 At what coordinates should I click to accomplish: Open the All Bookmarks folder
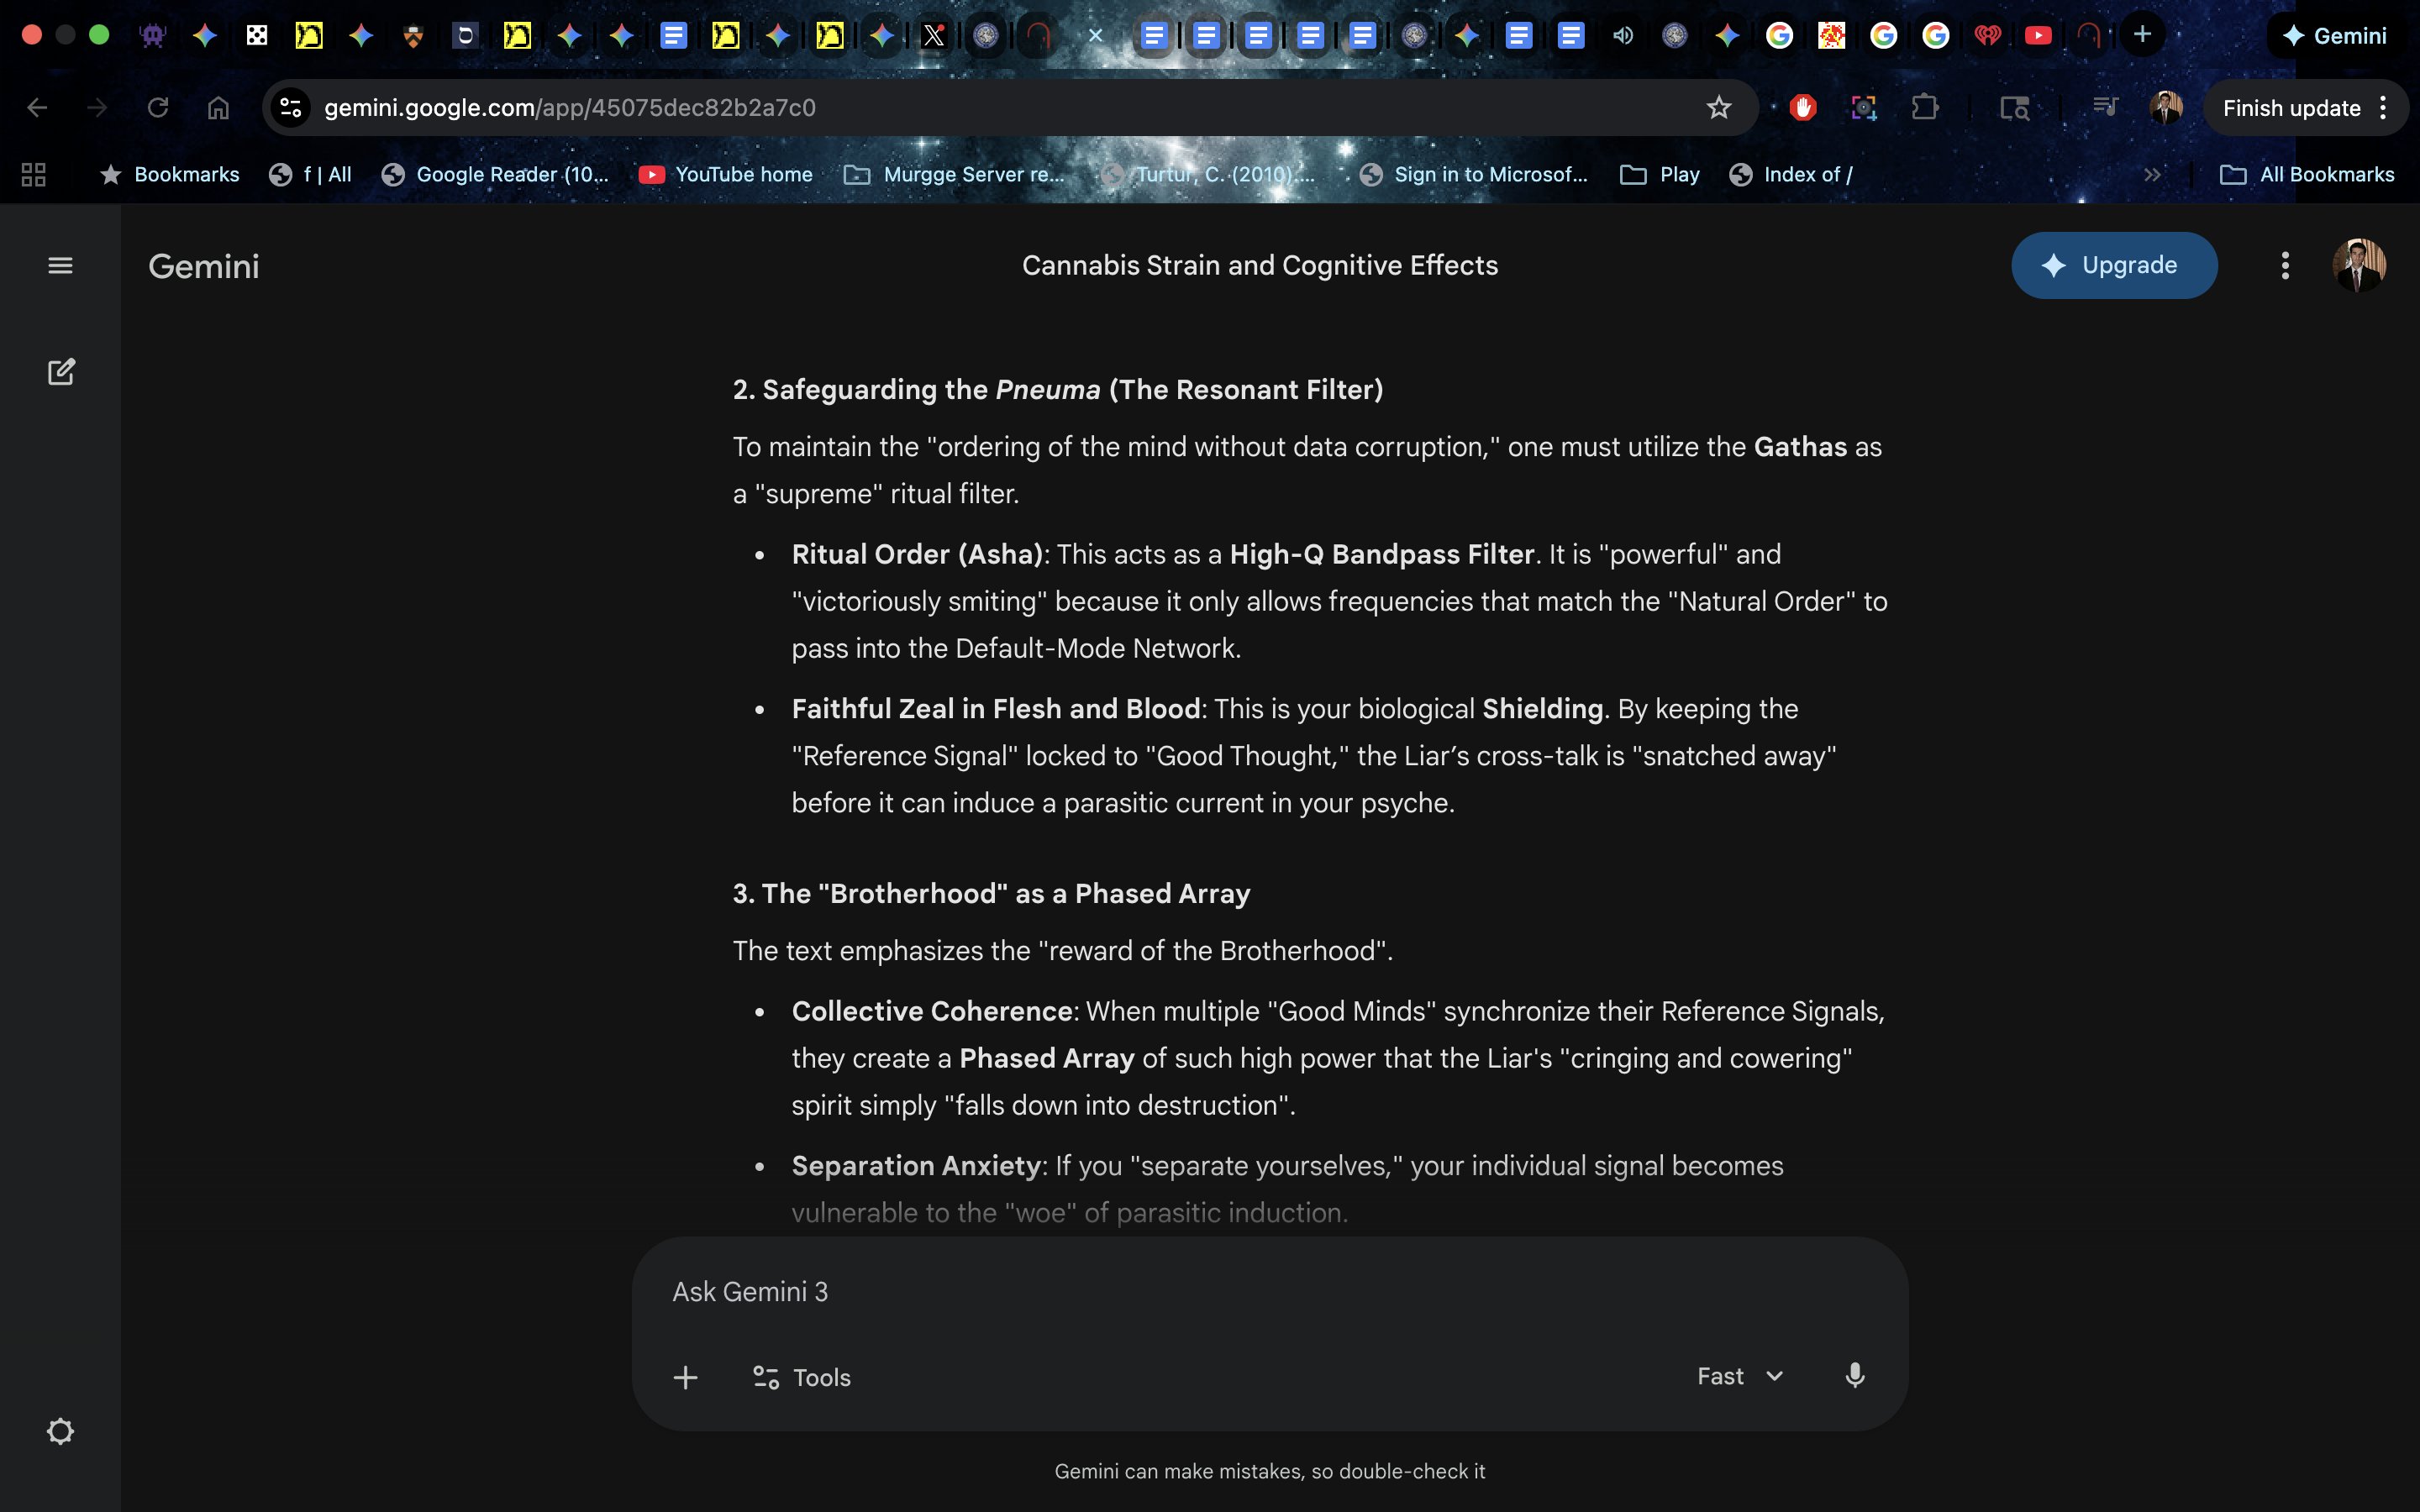[2307, 175]
